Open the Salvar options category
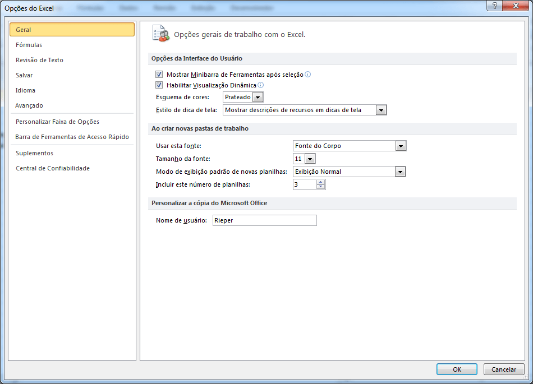The image size is (533, 384). click(24, 75)
